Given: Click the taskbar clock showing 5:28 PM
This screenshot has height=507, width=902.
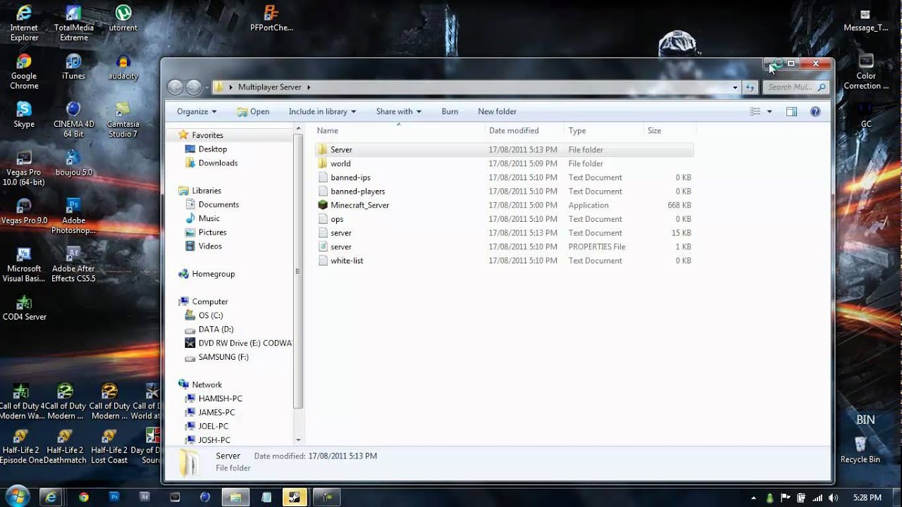Looking at the screenshot, I should click(x=867, y=497).
